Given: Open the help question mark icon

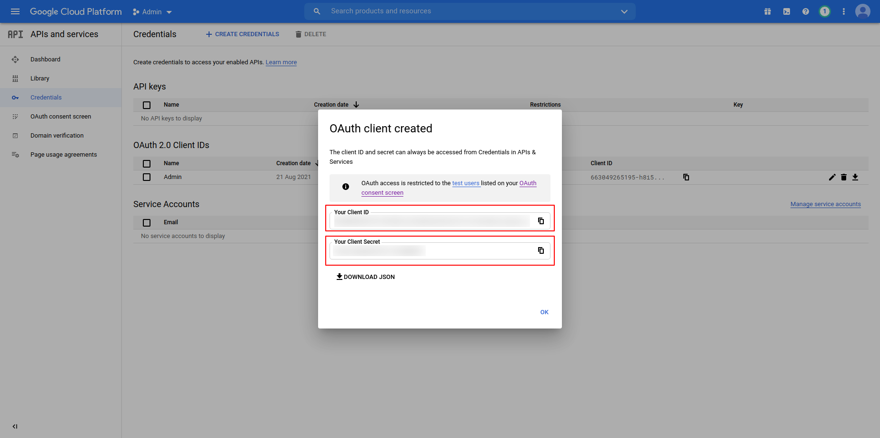Looking at the screenshot, I should (805, 11).
